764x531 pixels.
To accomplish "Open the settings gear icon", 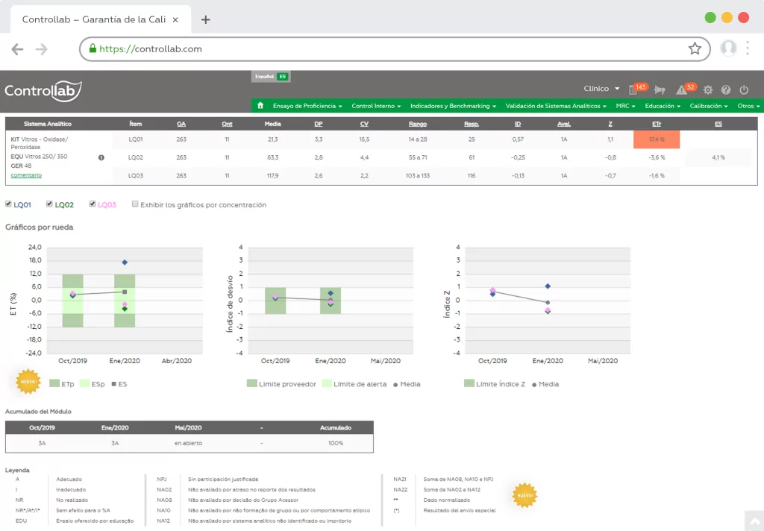I will click(707, 89).
